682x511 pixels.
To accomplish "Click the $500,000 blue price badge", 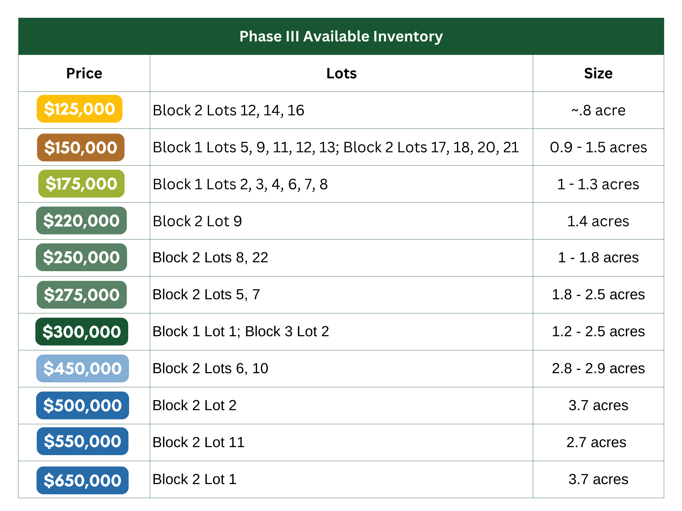I will (x=82, y=406).
